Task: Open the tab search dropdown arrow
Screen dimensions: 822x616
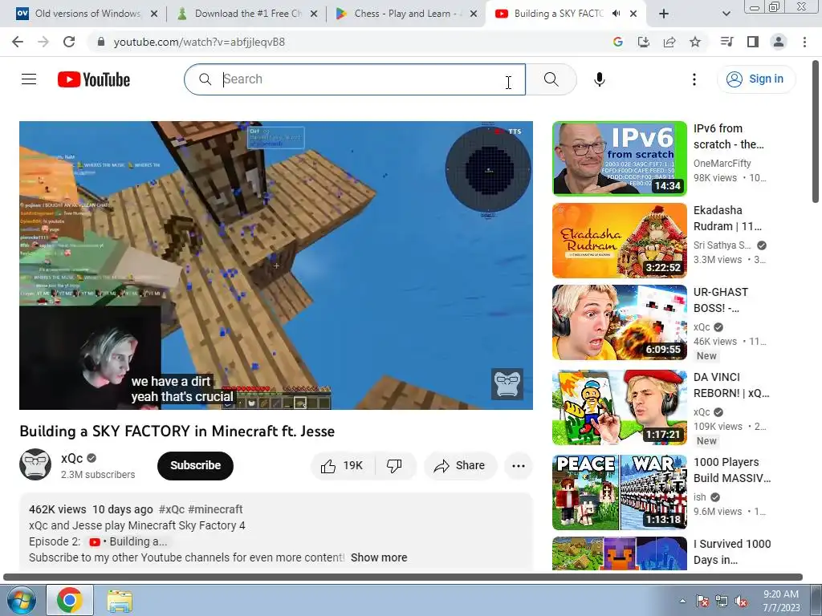Action: [726, 14]
